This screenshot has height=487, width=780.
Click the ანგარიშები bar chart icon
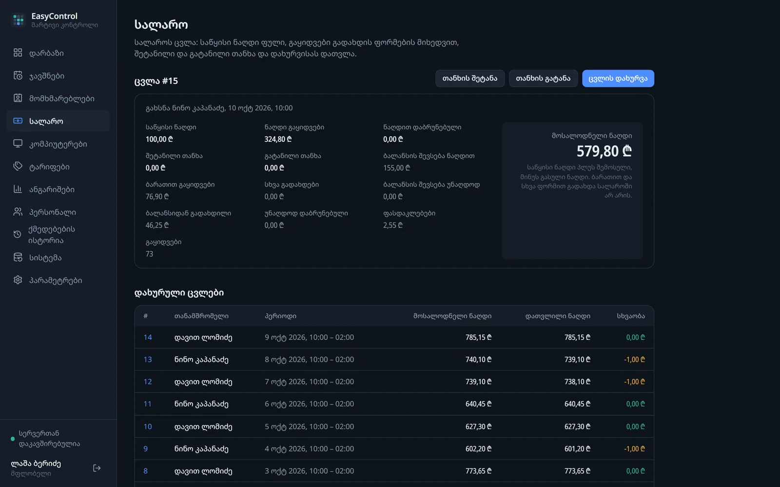[x=18, y=189]
